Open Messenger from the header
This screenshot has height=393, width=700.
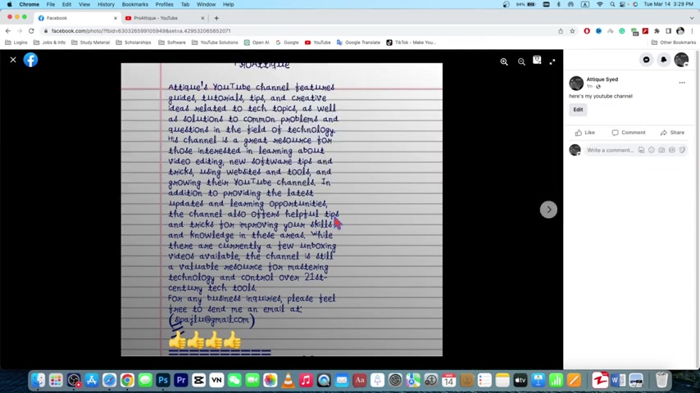coord(647,60)
